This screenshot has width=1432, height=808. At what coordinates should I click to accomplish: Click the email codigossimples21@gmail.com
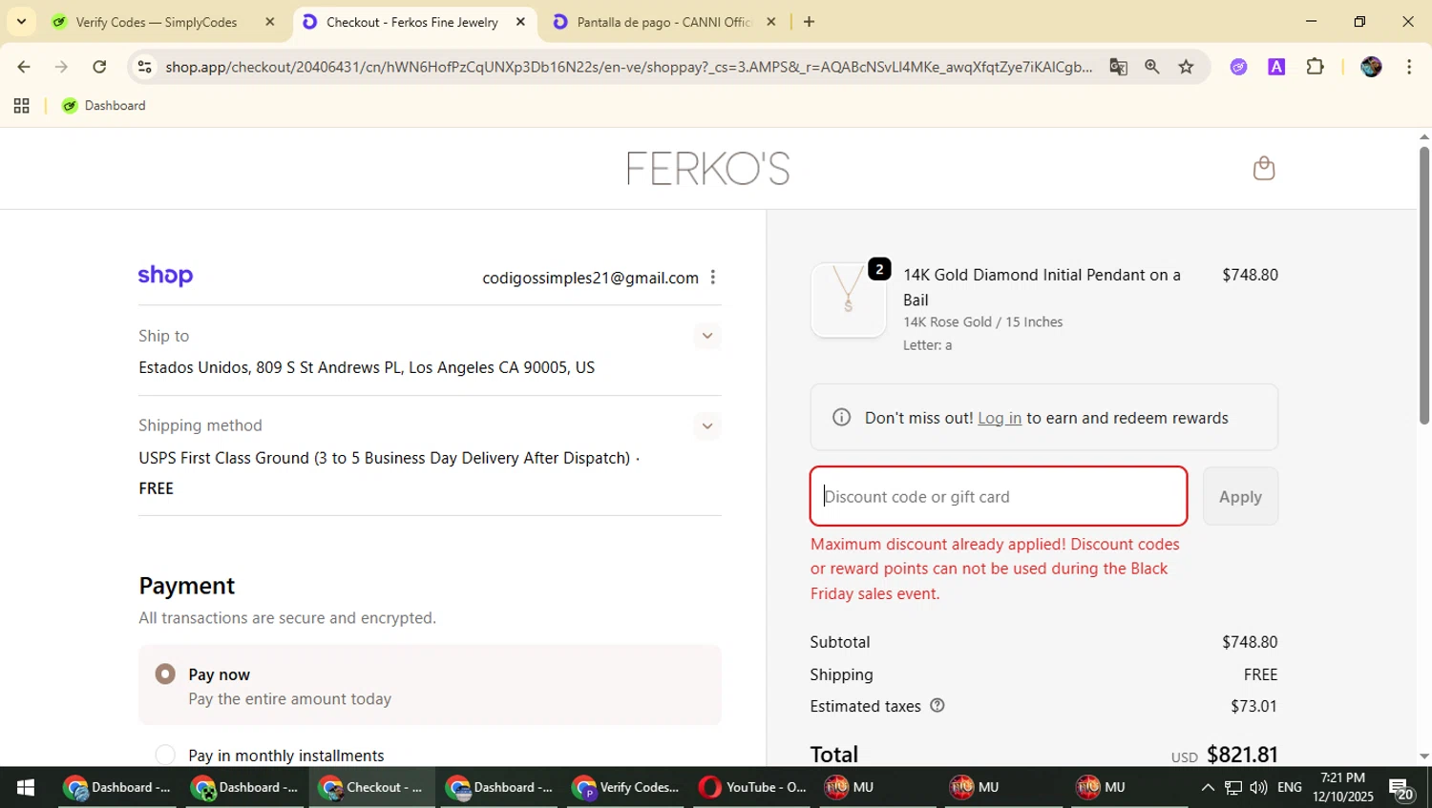click(x=590, y=278)
